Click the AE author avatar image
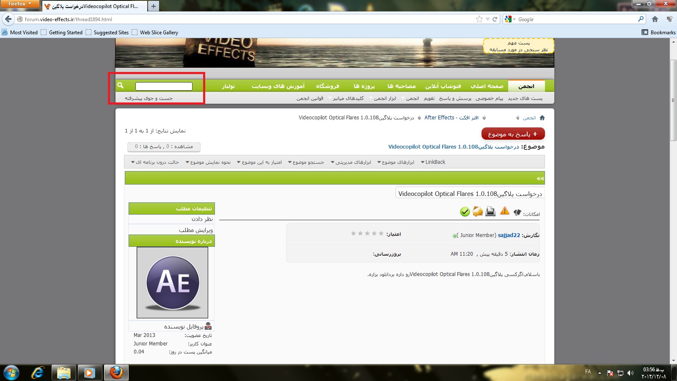This screenshot has width=677, height=381. pyautogui.click(x=172, y=282)
